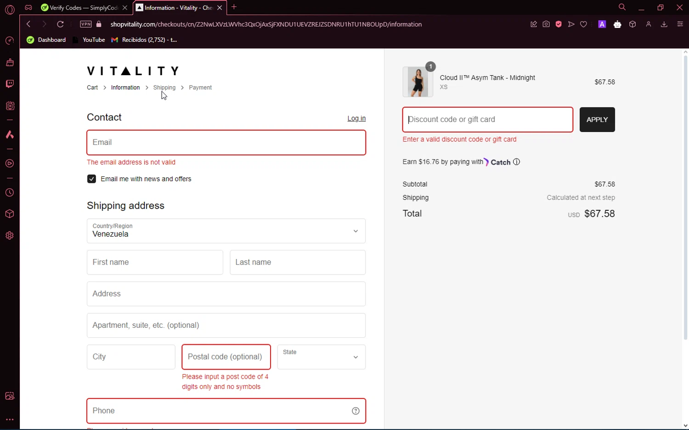Click the phone field help icon
This screenshot has height=430, width=689.
pos(356,411)
